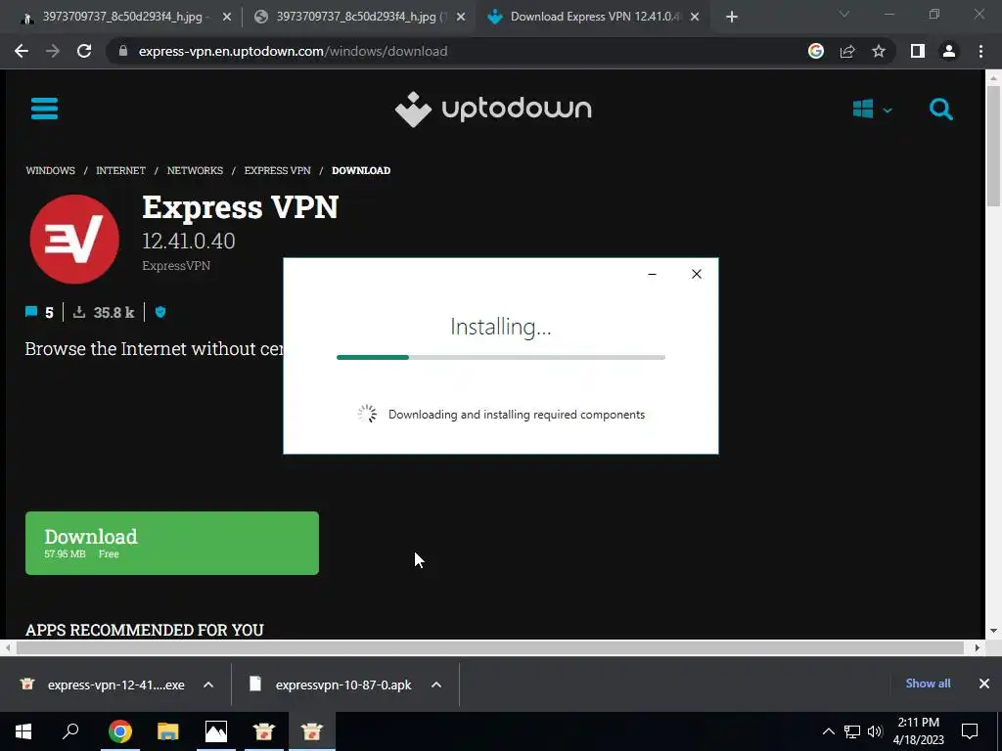Screen dimensions: 1002x751
Task: Click the Uptodown logo in header
Action: click(493, 109)
